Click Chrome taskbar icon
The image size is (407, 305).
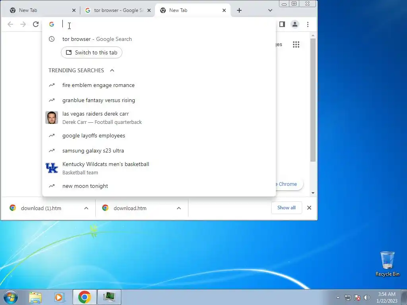point(85,297)
